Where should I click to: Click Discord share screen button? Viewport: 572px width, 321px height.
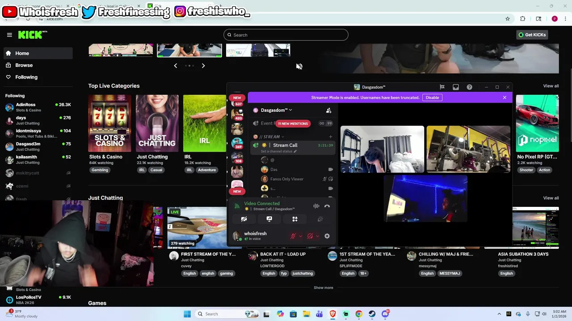[x=269, y=219]
